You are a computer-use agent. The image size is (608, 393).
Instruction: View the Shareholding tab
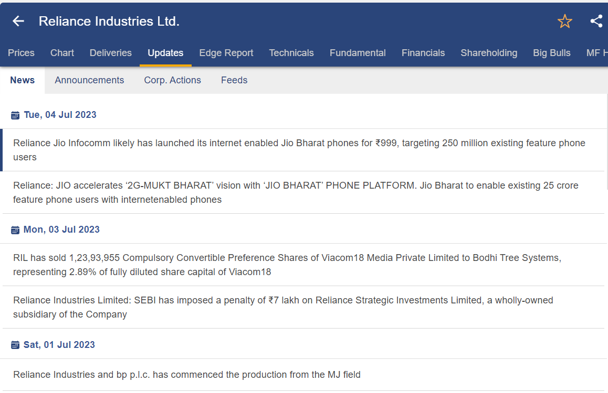tap(489, 53)
